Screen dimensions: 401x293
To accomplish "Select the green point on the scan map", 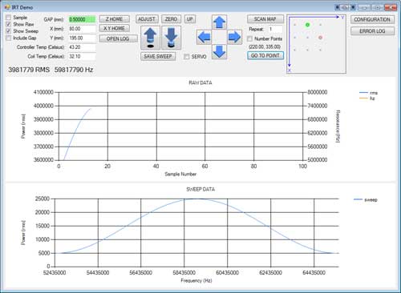I will pos(307,25).
